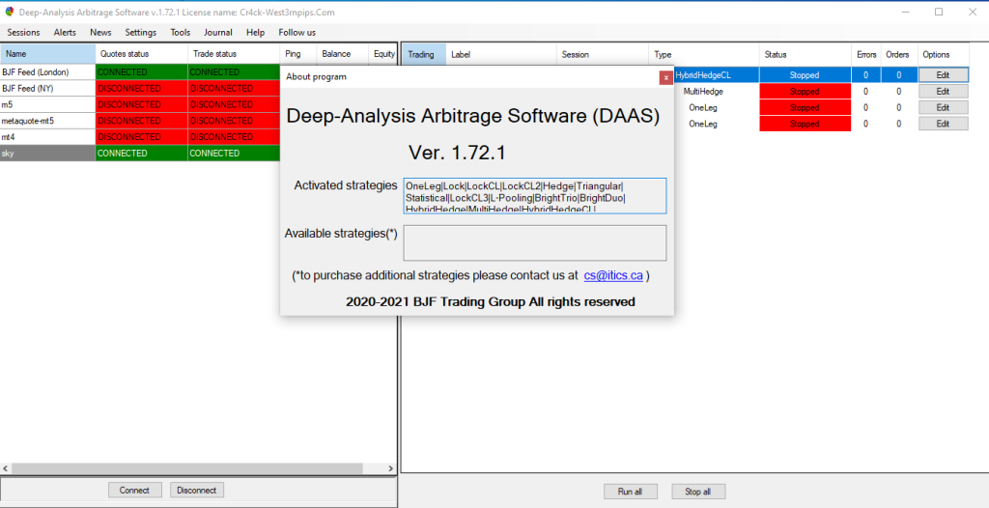Select the HybridHedgeCL type cell

pos(717,75)
